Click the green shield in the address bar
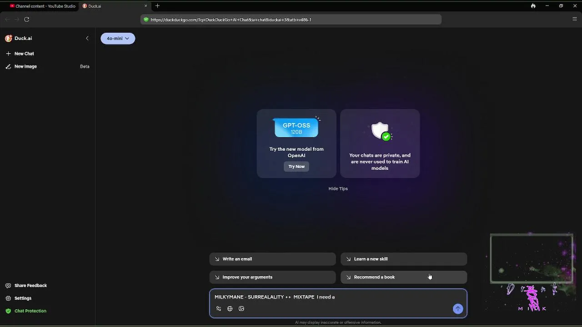The height and width of the screenshot is (327, 582). (146, 20)
